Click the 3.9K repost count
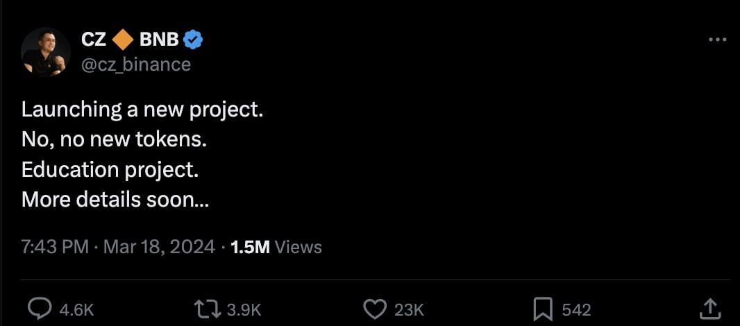Screen dimensions: 740x326 pos(244,309)
